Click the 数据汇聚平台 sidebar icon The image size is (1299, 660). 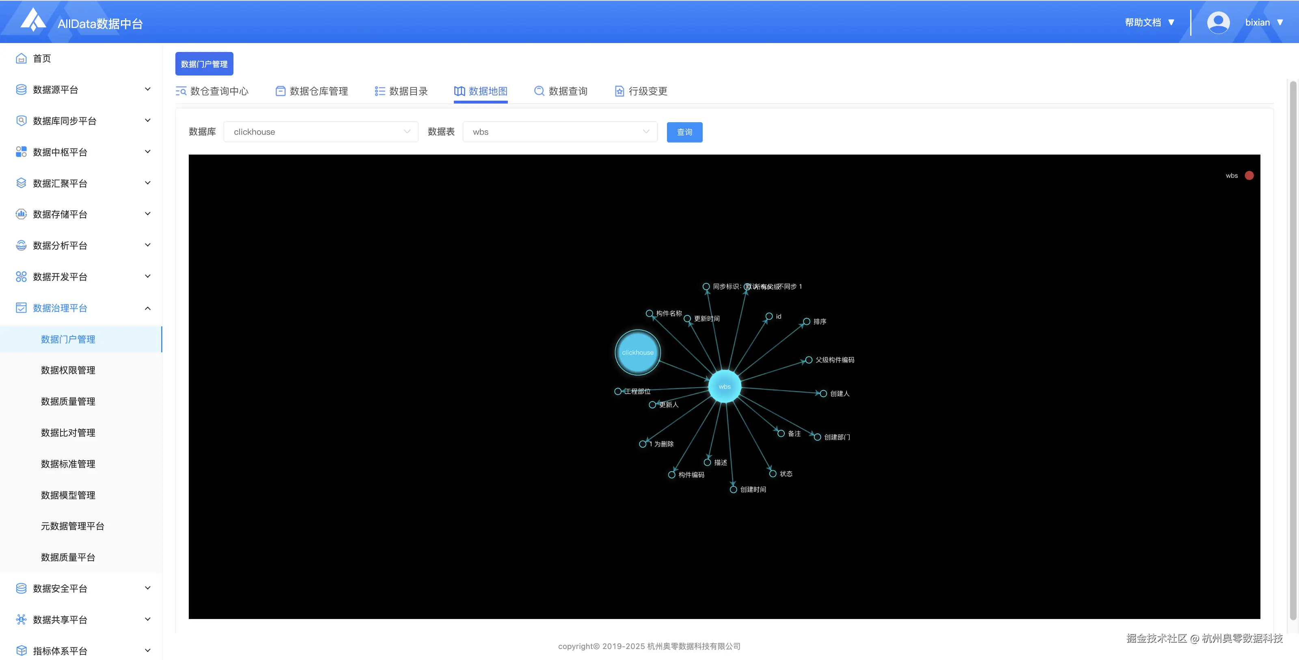pyautogui.click(x=21, y=183)
